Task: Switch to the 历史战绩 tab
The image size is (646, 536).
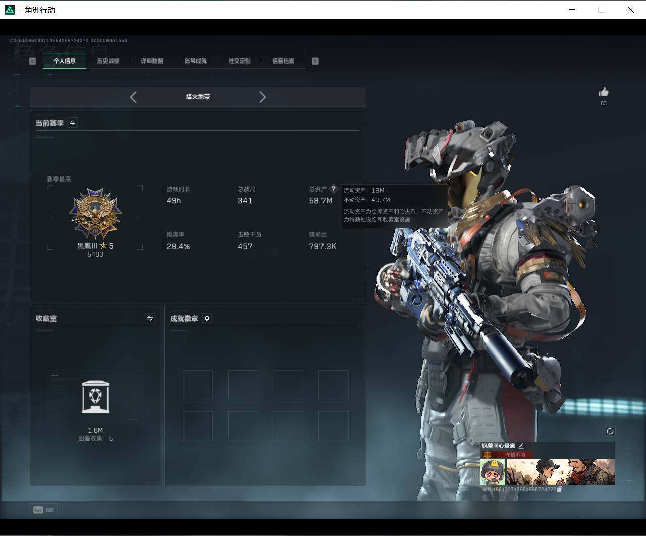Action: 108,61
